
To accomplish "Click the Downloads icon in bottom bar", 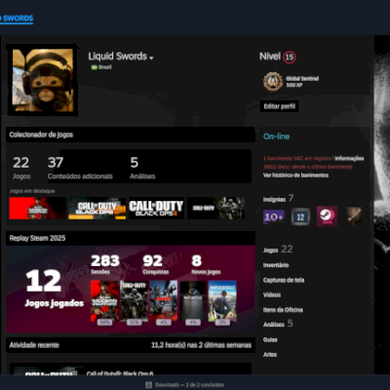I will point(148,385).
